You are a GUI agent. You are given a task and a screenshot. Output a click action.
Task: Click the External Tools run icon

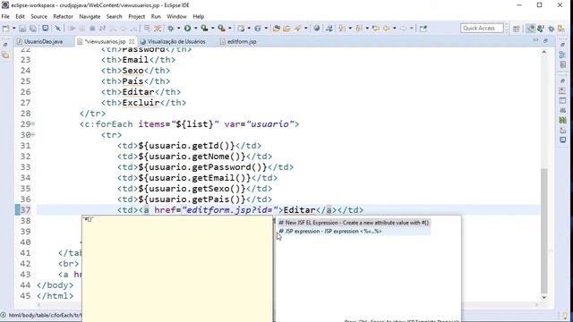221,28
